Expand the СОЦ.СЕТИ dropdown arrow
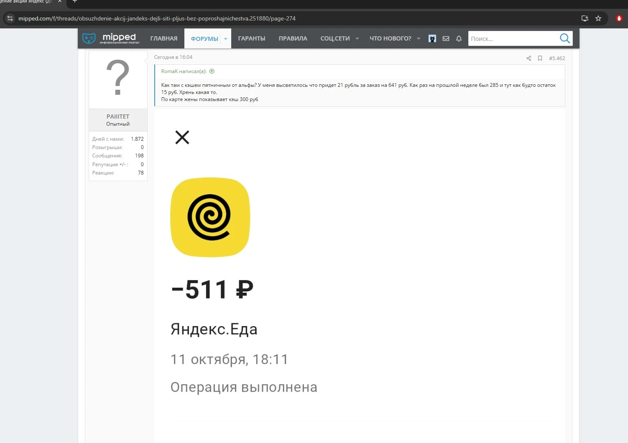The width and height of the screenshot is (628, 443). point(357,38)
